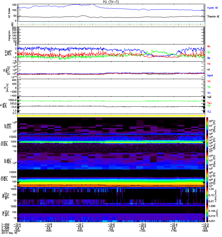Click the color bar beside SST ions spectrogram
The image size is (222, 237).
click(x=207, y=126)
